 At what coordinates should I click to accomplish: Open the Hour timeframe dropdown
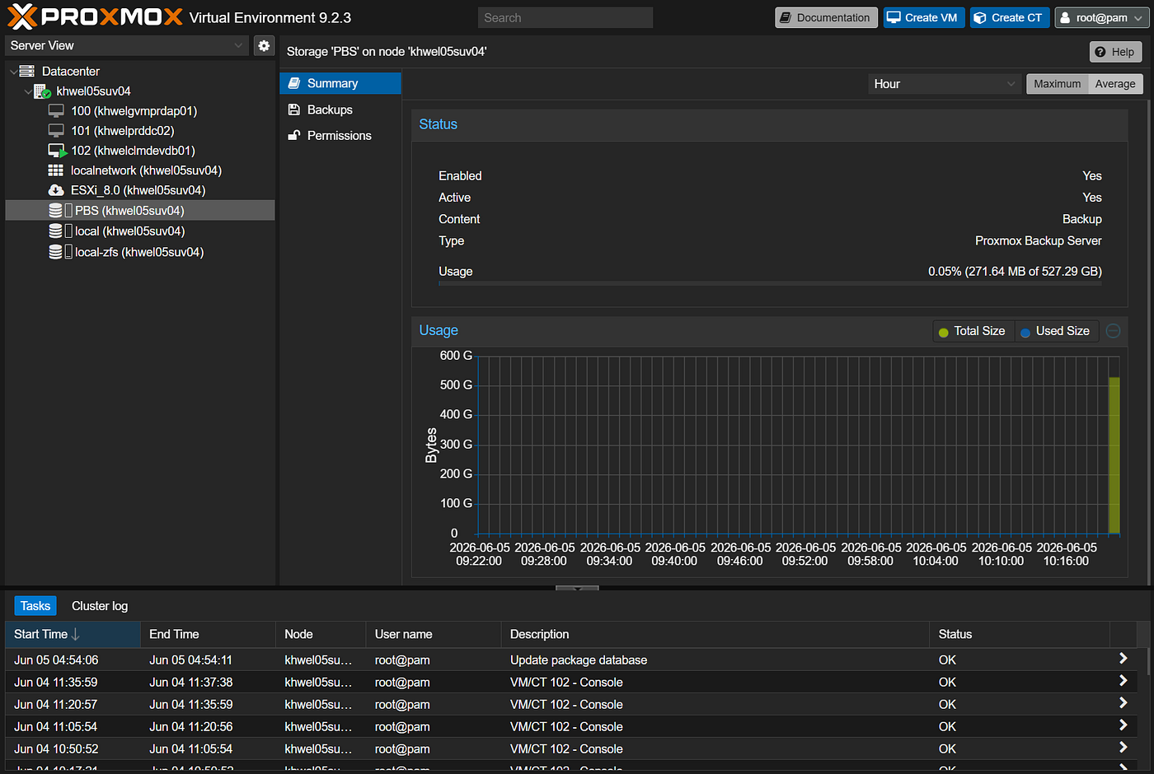tap(945, 84)
